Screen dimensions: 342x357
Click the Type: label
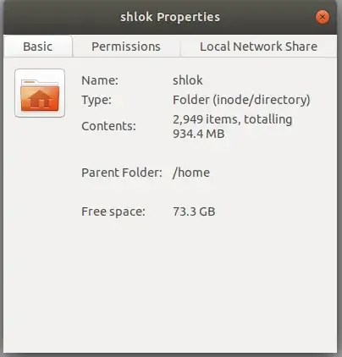pos(97,101)
